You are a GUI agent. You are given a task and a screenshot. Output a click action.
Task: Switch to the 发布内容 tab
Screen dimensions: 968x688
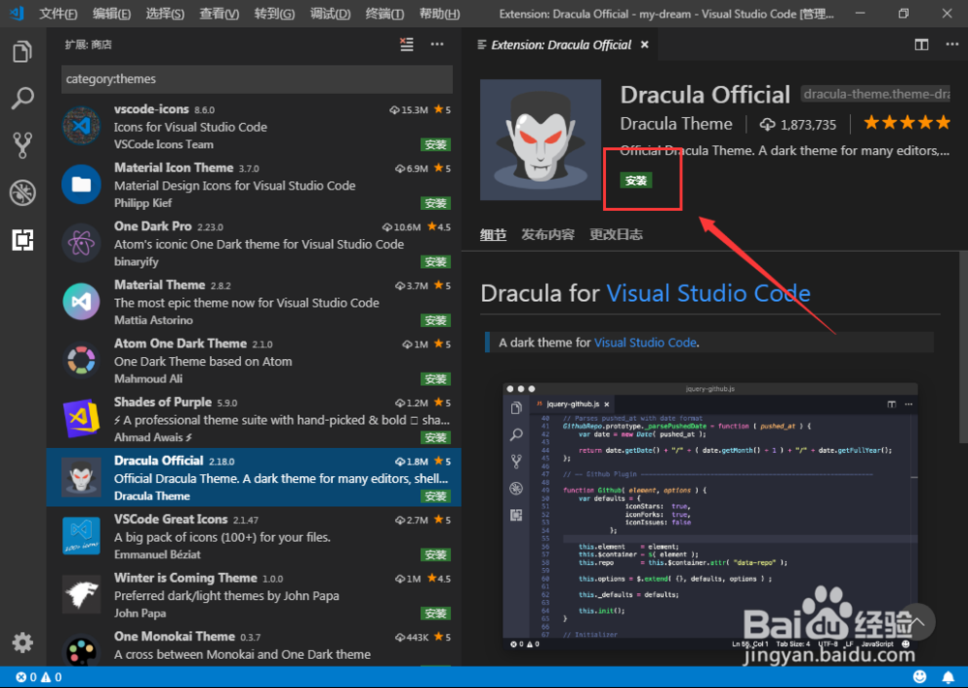548,234
